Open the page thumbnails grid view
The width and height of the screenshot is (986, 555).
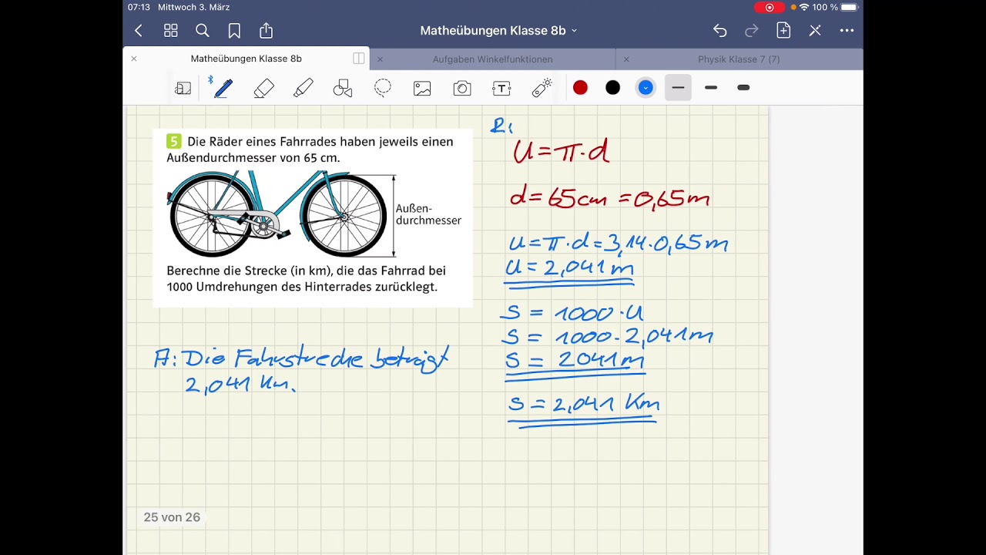point(171,31)
